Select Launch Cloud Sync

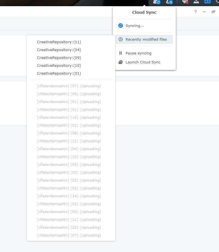point(144,62)
